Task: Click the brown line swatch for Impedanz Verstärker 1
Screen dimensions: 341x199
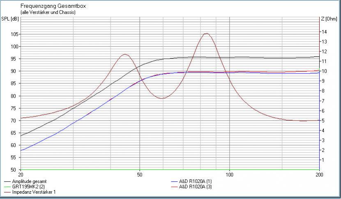Action: (x=7, y=192)
